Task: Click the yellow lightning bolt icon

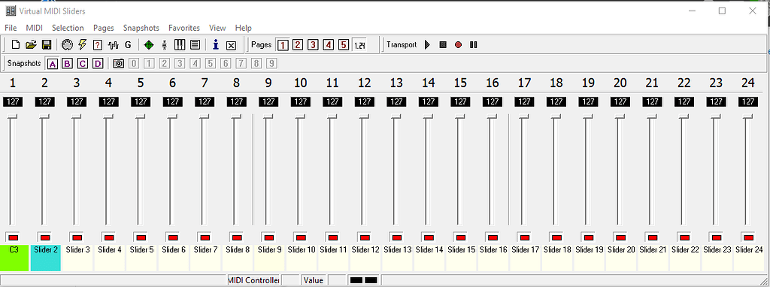Action: coord(83,44)
